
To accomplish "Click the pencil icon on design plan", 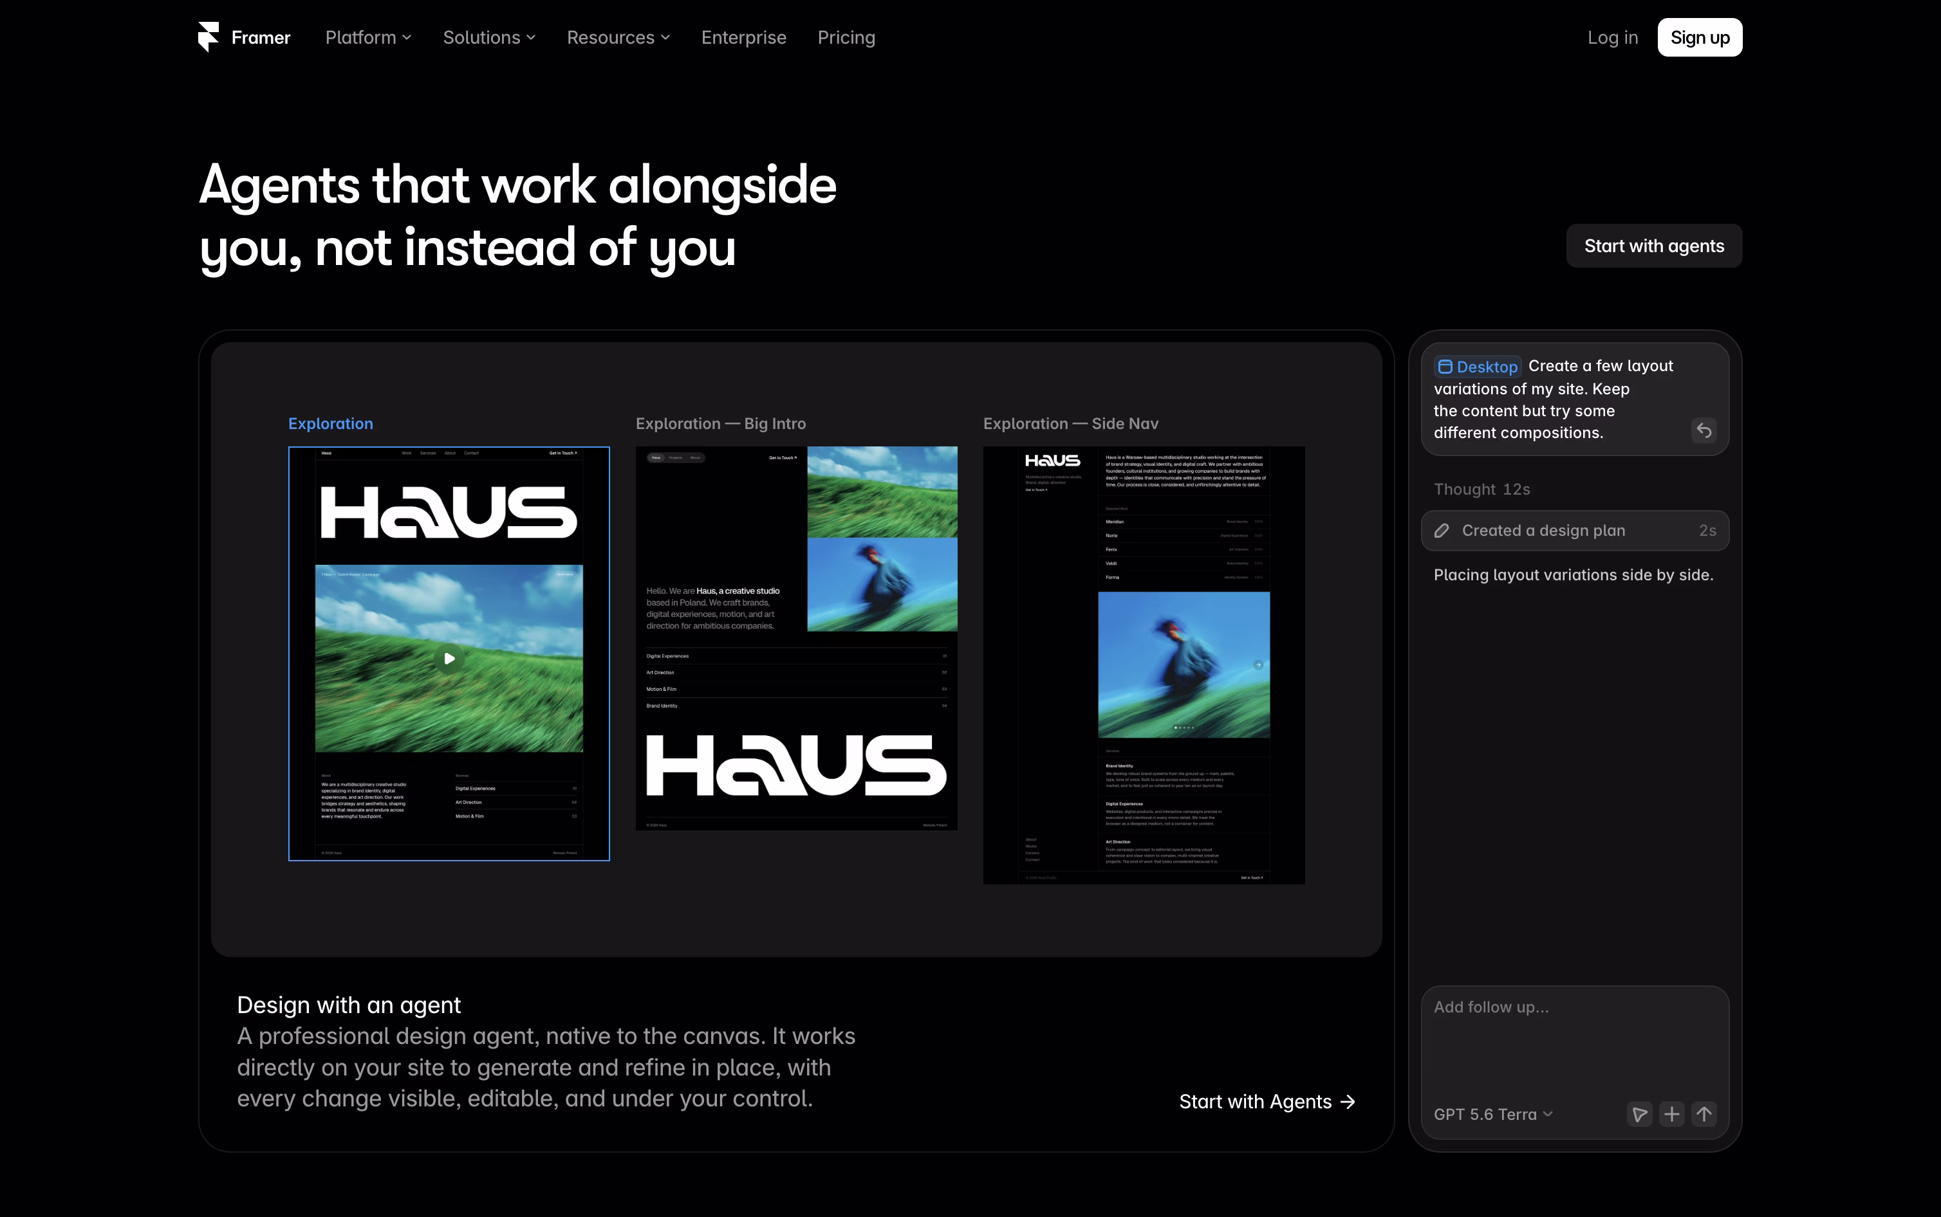I will [1442, 531].
